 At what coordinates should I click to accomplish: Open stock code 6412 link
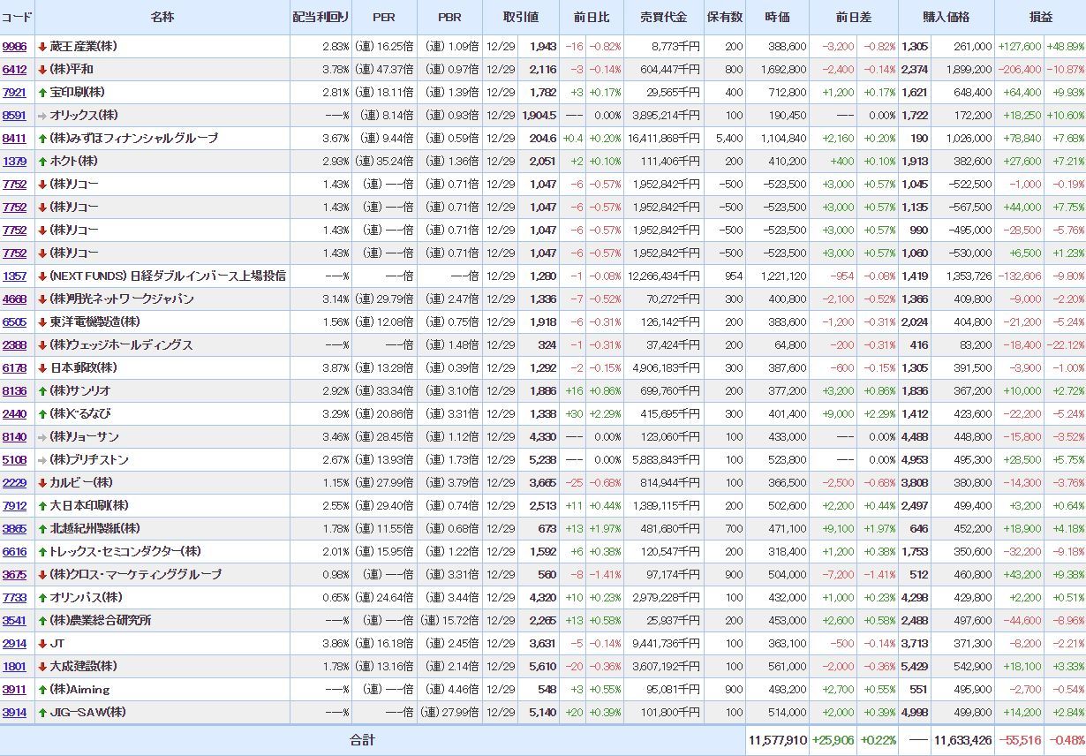tap(14, 70)
